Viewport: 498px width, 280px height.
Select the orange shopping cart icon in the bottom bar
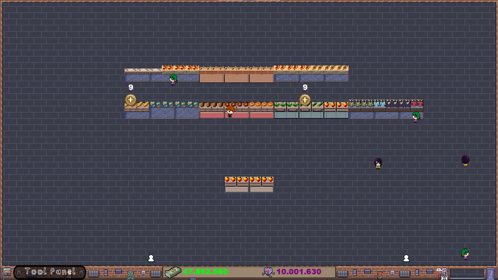coord(379,274)
